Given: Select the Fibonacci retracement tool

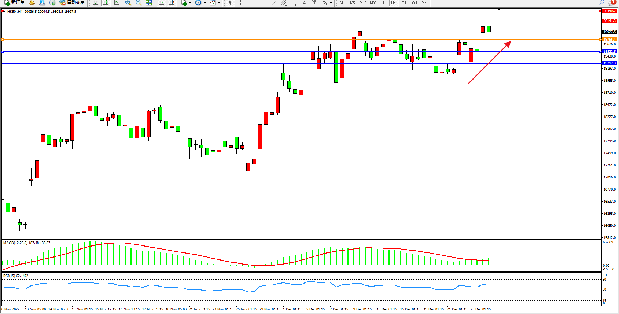Looking at the screenshot, I should click(x=294, y=3).
